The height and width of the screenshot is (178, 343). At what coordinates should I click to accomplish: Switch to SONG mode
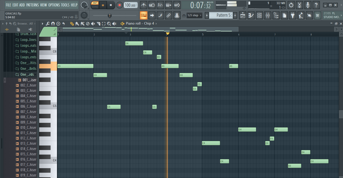(95, 7)
